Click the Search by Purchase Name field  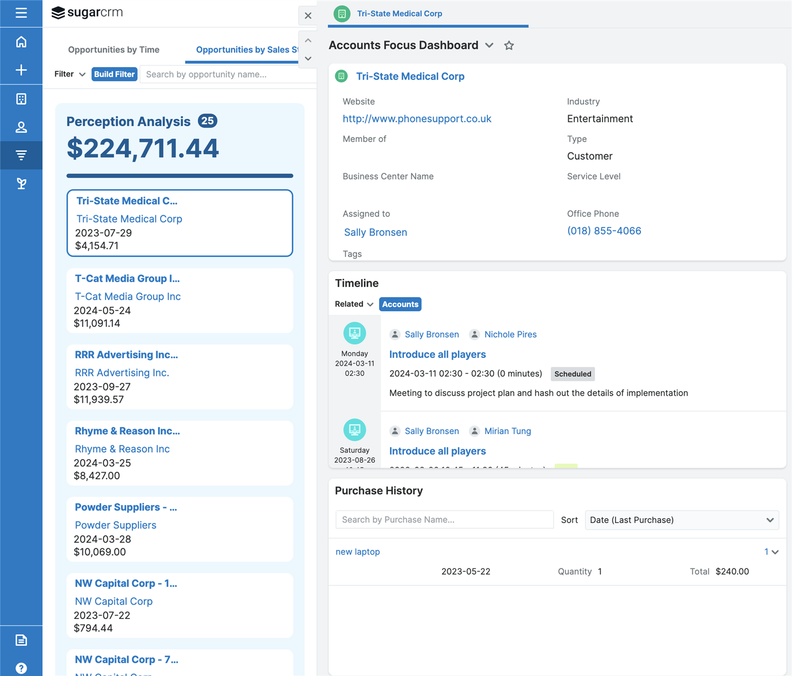click(444, 520)
